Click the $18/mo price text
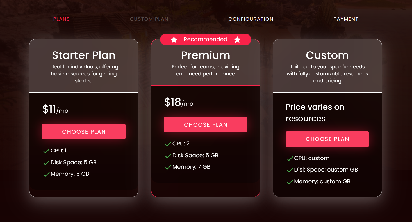412x222 pixels. click(x=179, y=103)
